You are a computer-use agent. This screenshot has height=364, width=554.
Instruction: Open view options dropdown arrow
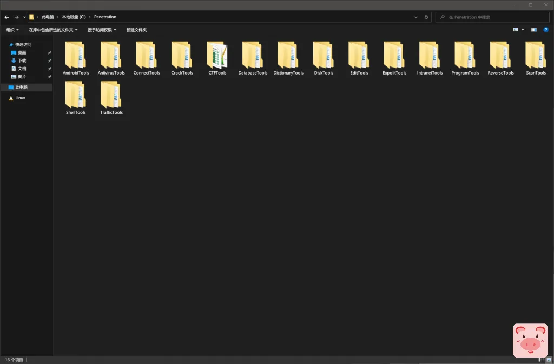[523, 30]
